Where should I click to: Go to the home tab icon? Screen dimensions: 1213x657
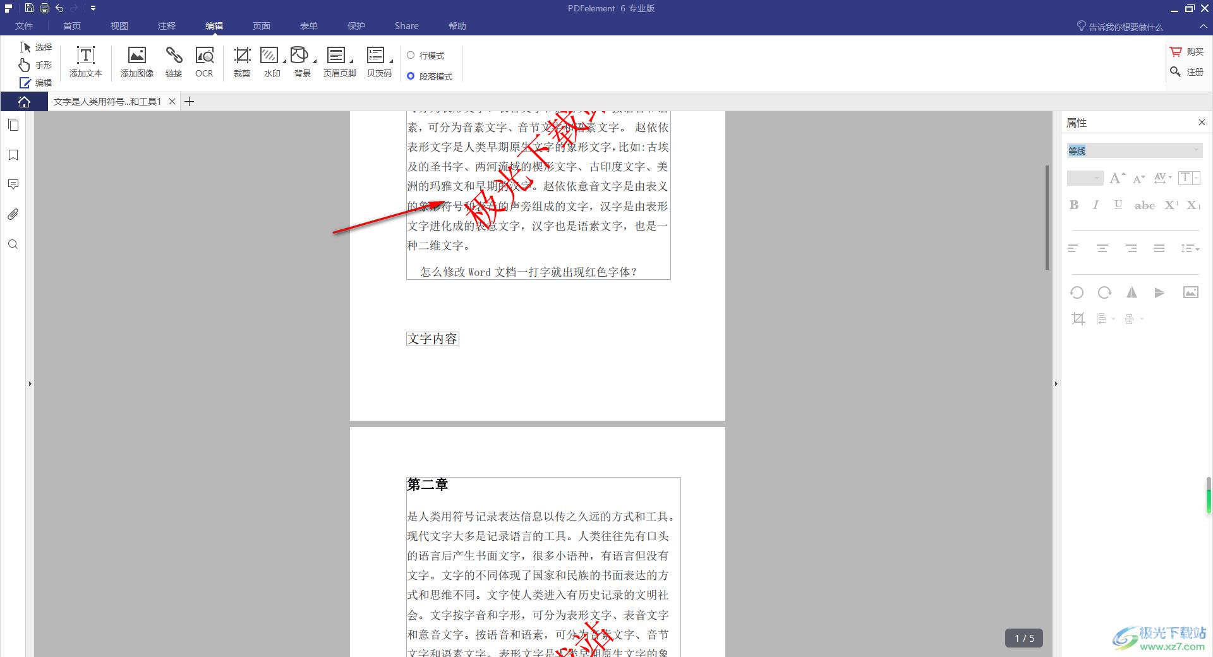(x=24, y=102)
